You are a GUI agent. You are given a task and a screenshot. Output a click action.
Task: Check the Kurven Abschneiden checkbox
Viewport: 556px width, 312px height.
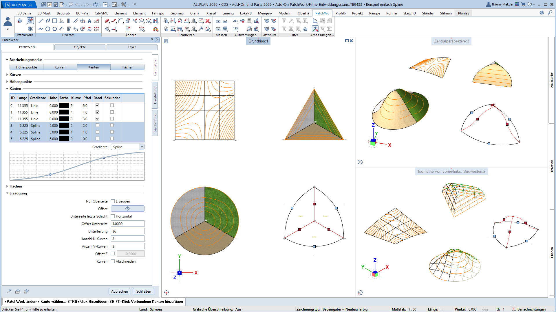(113, 261)
